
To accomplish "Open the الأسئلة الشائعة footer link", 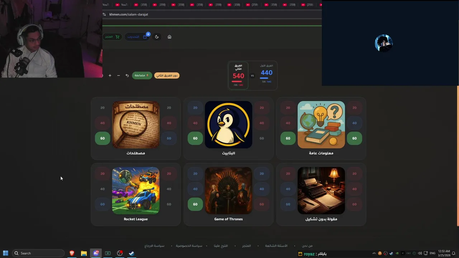I will pyautogui.click(x=276, y=246).
